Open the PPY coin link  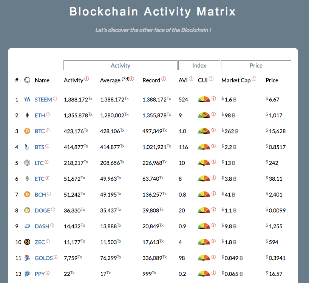coord(40,274)
